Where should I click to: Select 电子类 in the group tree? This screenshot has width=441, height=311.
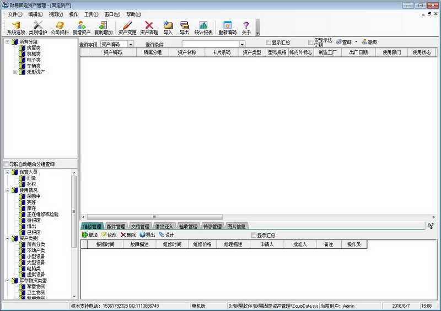(34, 60)
